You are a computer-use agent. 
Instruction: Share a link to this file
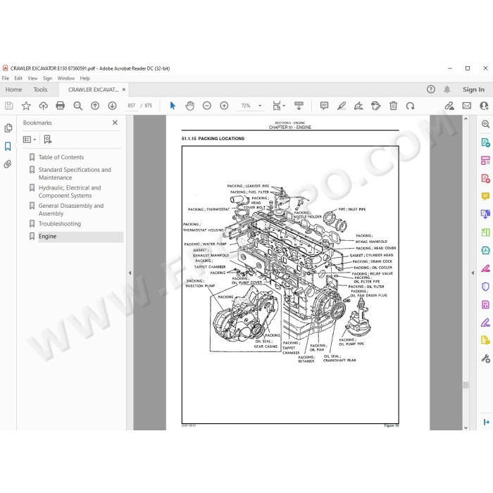[449, 106]
